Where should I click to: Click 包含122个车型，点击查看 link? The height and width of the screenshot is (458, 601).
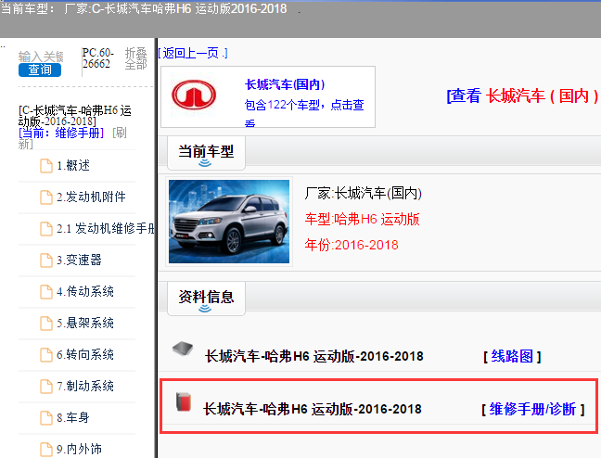(x=304, y=111)
